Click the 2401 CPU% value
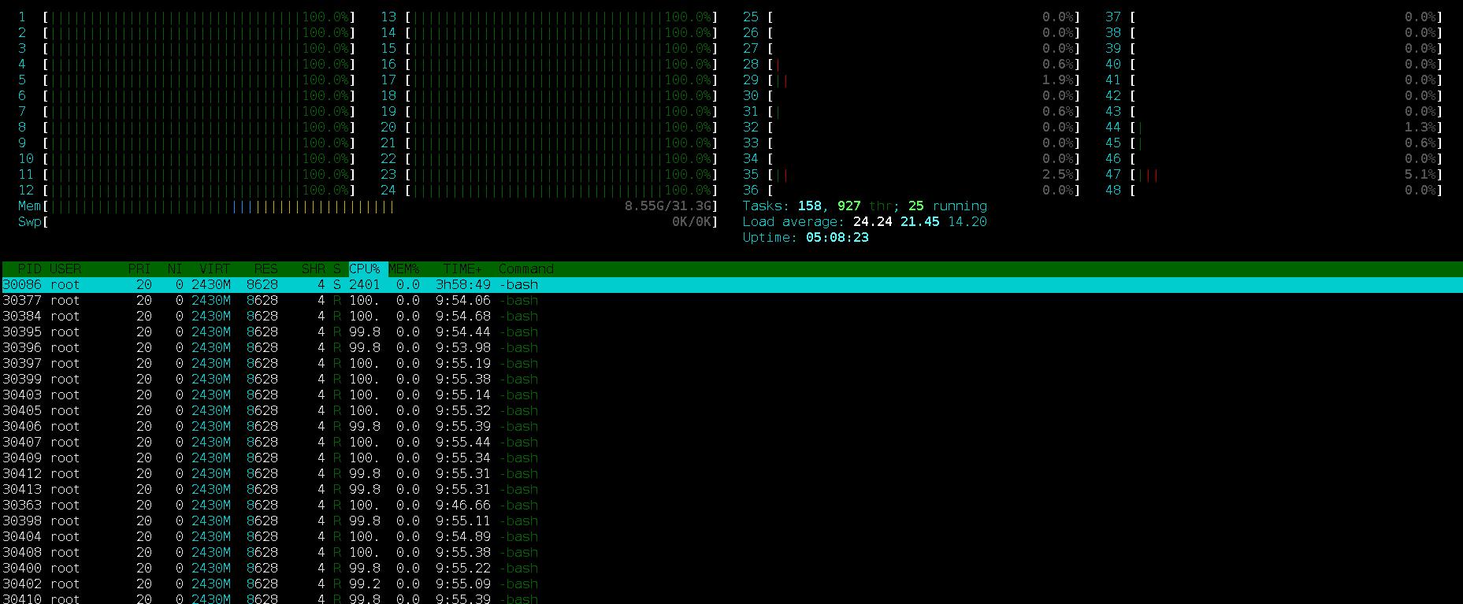The height and width of the screenshot is (604, 1463). click(364, 284)
